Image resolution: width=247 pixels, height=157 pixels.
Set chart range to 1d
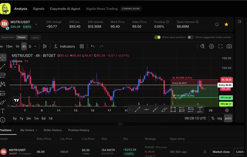coord(50,119)
